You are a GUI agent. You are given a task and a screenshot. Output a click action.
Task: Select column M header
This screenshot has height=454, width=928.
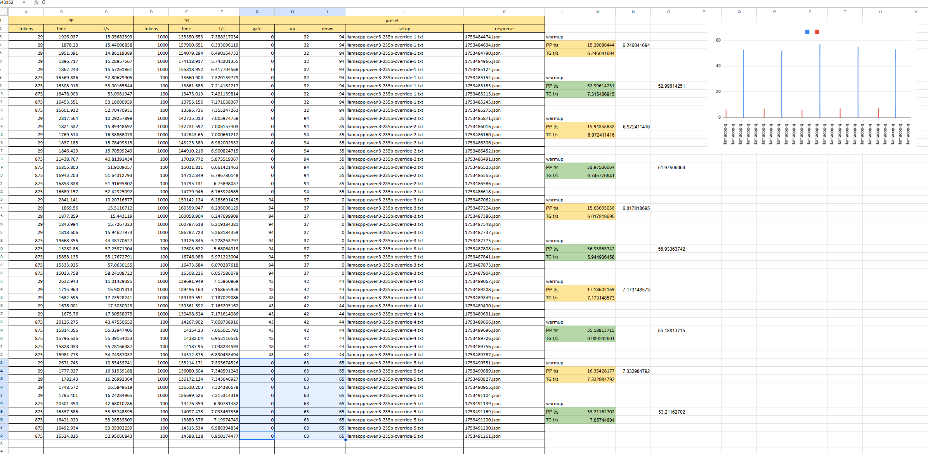(598, 12)
